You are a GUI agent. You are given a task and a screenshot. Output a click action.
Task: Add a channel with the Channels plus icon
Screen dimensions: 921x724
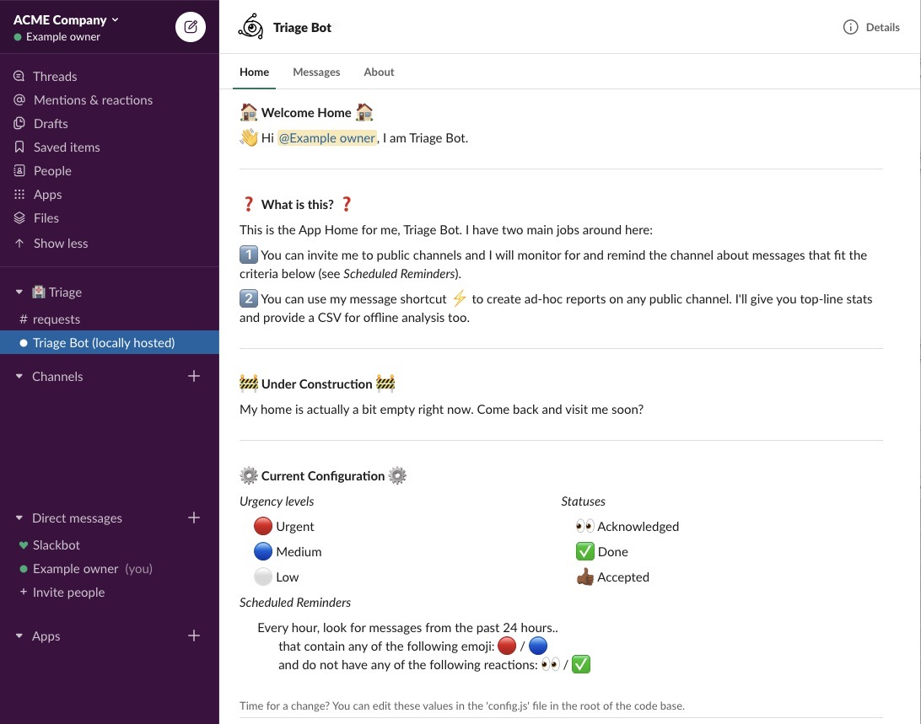pyautogui.click(x=194, y=376)
